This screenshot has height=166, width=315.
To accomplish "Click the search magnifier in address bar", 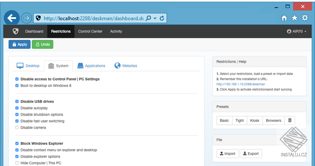I will 148,18.
